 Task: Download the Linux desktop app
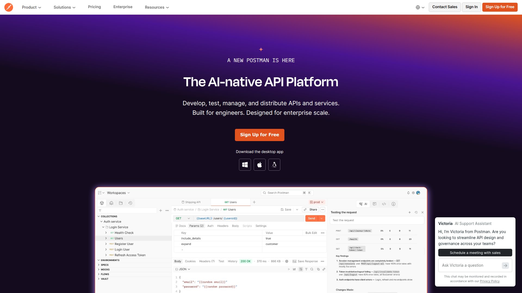pos(274,165)
